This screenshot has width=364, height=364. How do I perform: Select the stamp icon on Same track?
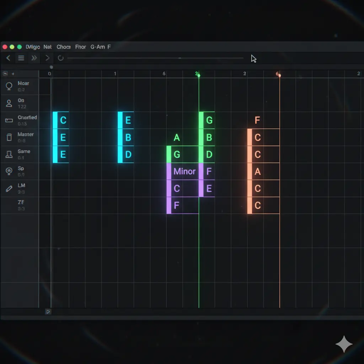point(9,154)
